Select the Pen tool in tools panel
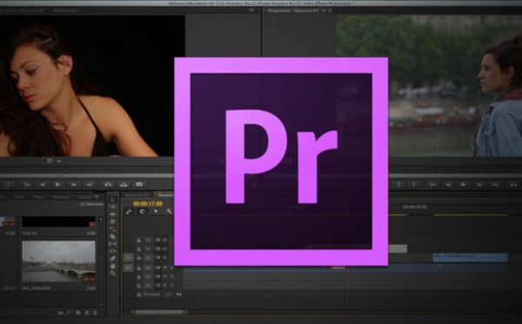Viewport: 522px width, 324px height. [x=113, y=259]
